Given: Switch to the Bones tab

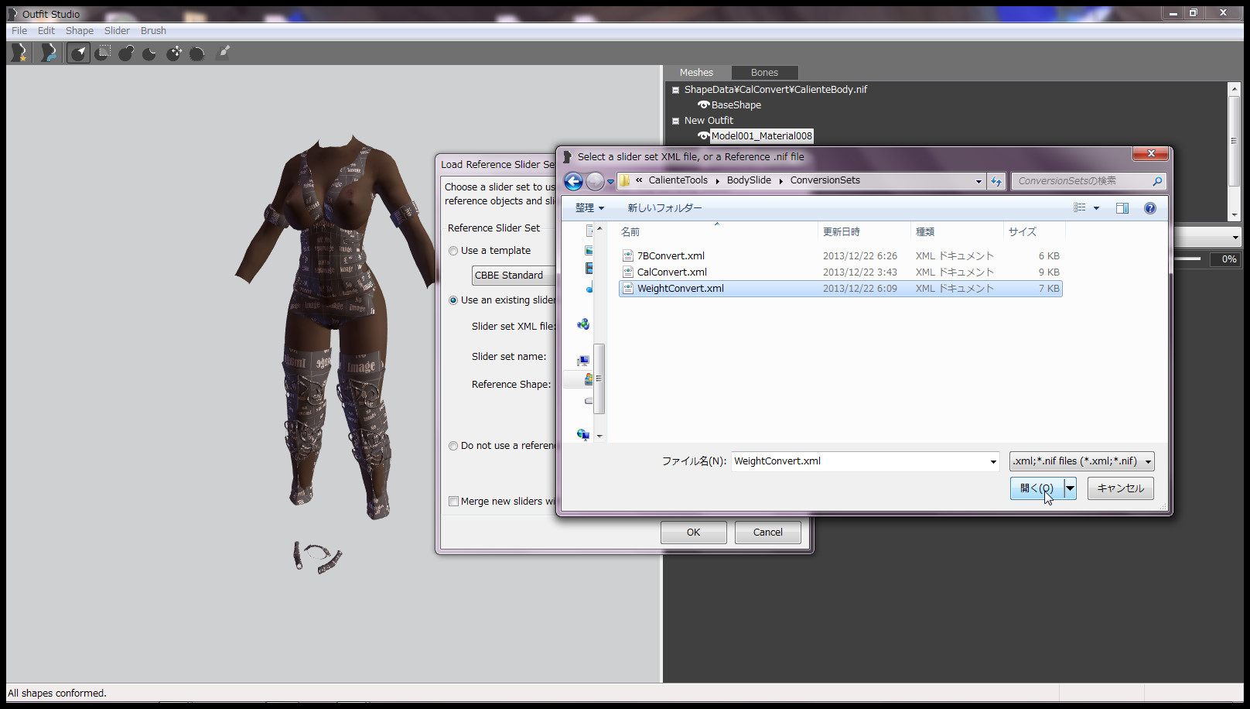Looking at the screenshot, I should (x=764, y=73).
